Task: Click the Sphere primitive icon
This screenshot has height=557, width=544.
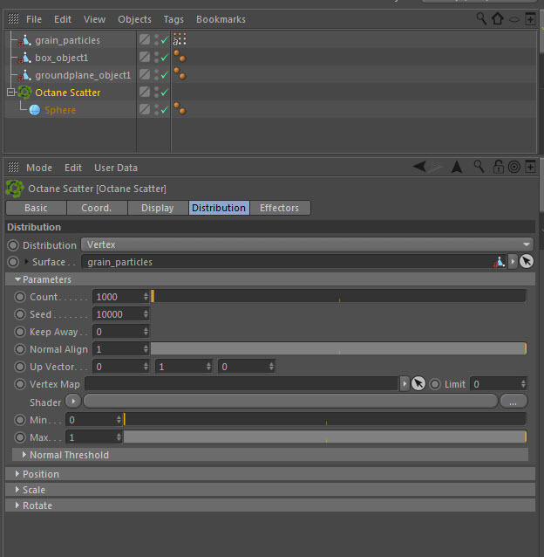Action: [34, 110]
